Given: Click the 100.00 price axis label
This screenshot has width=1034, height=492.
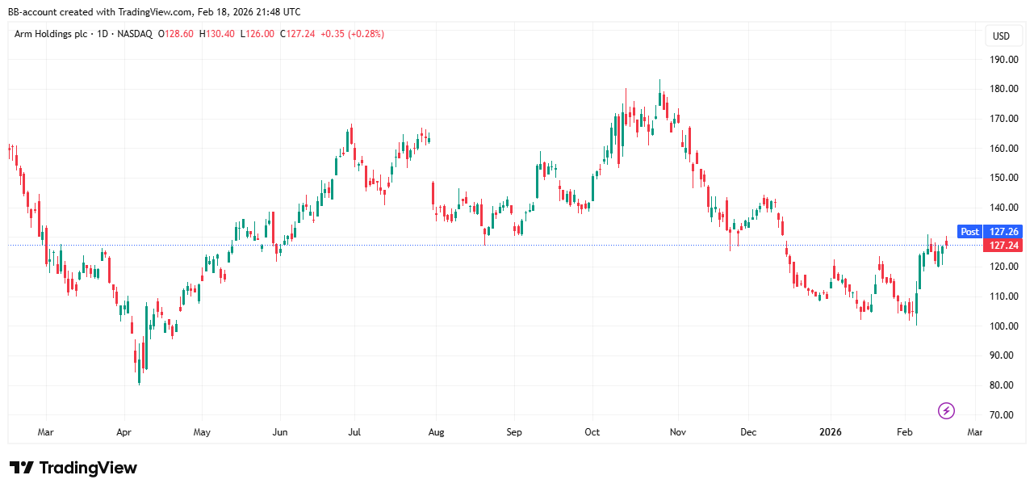Looking at the screenshot, I should (x=1003, y=326).
